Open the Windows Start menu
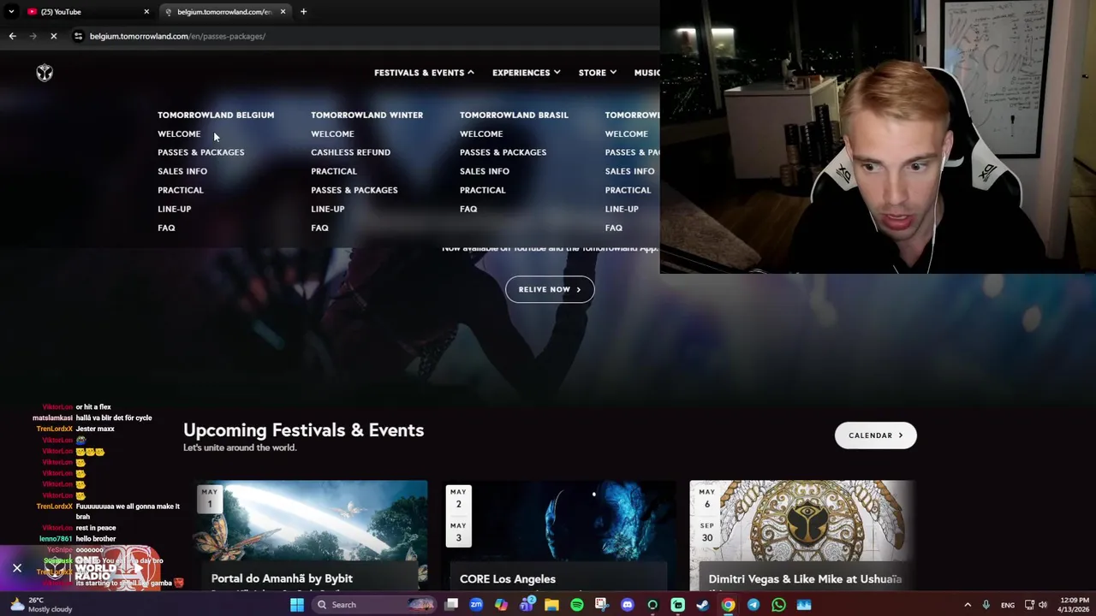Screen dimensions: 1096x616 (296, 605)
